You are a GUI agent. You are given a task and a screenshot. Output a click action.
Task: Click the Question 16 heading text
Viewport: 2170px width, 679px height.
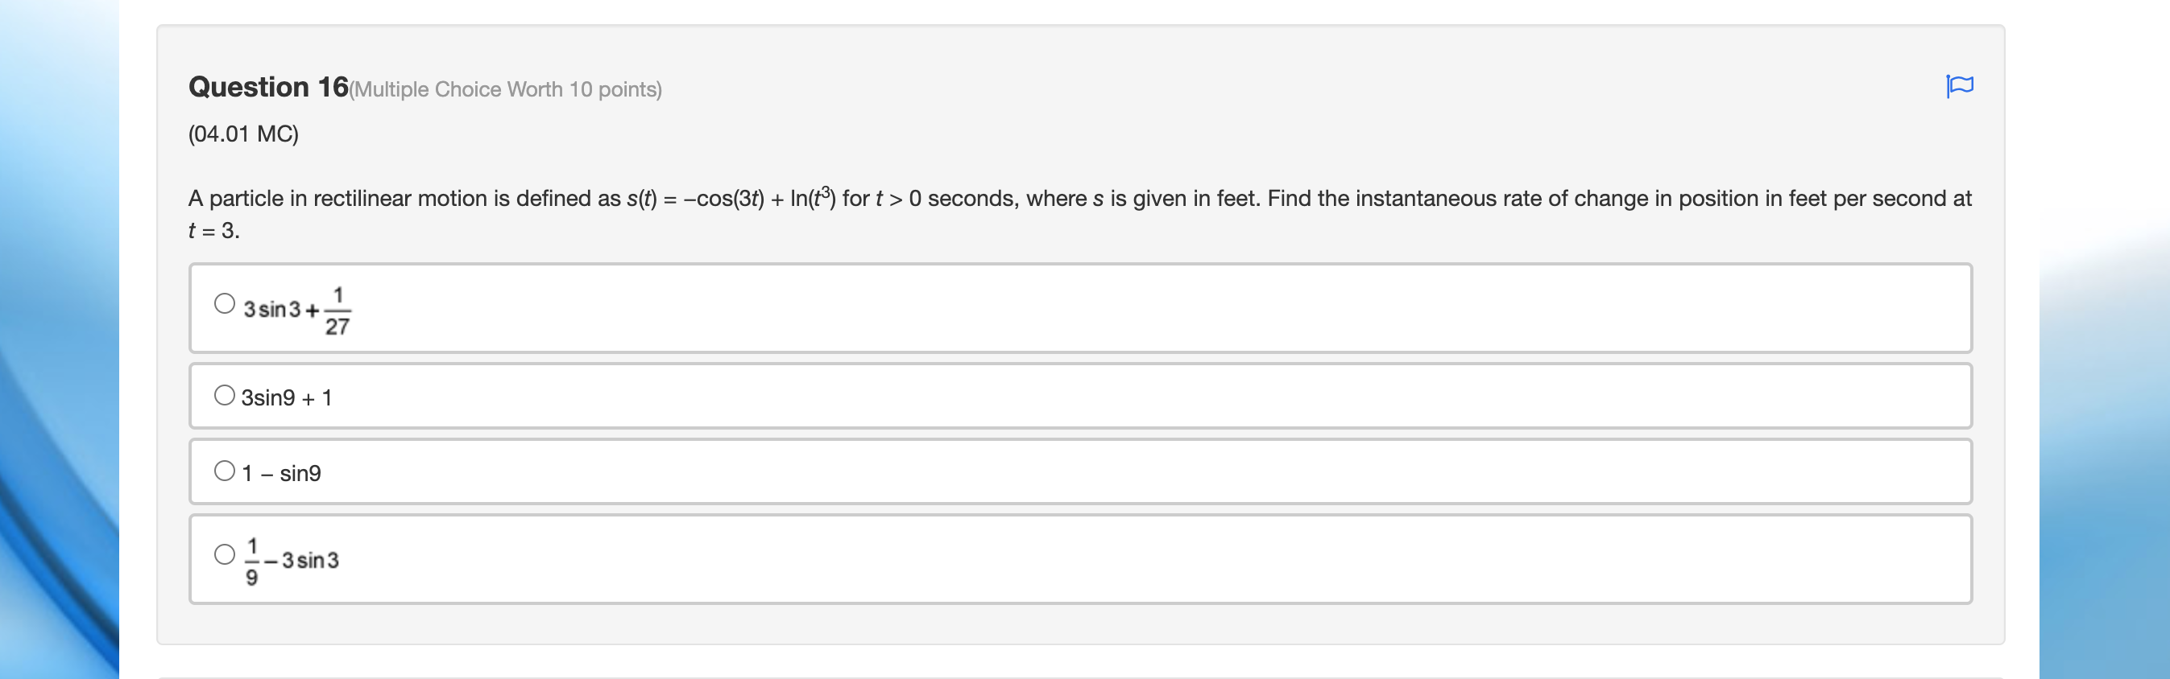tap(267, 86)
